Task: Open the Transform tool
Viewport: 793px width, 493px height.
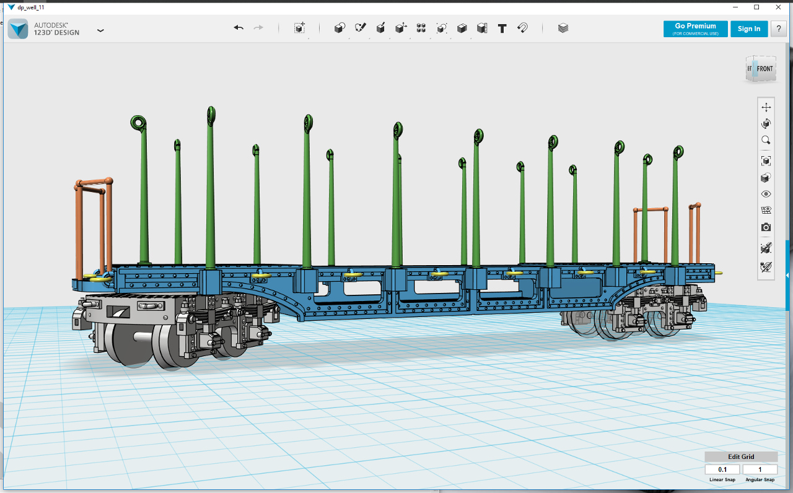Action: point(299,28)
